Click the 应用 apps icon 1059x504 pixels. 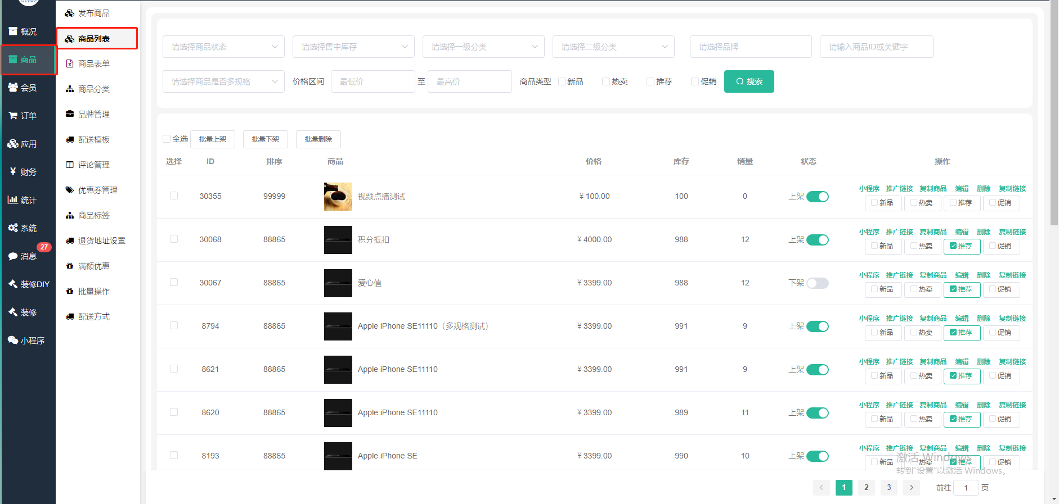tap(12, 143)
